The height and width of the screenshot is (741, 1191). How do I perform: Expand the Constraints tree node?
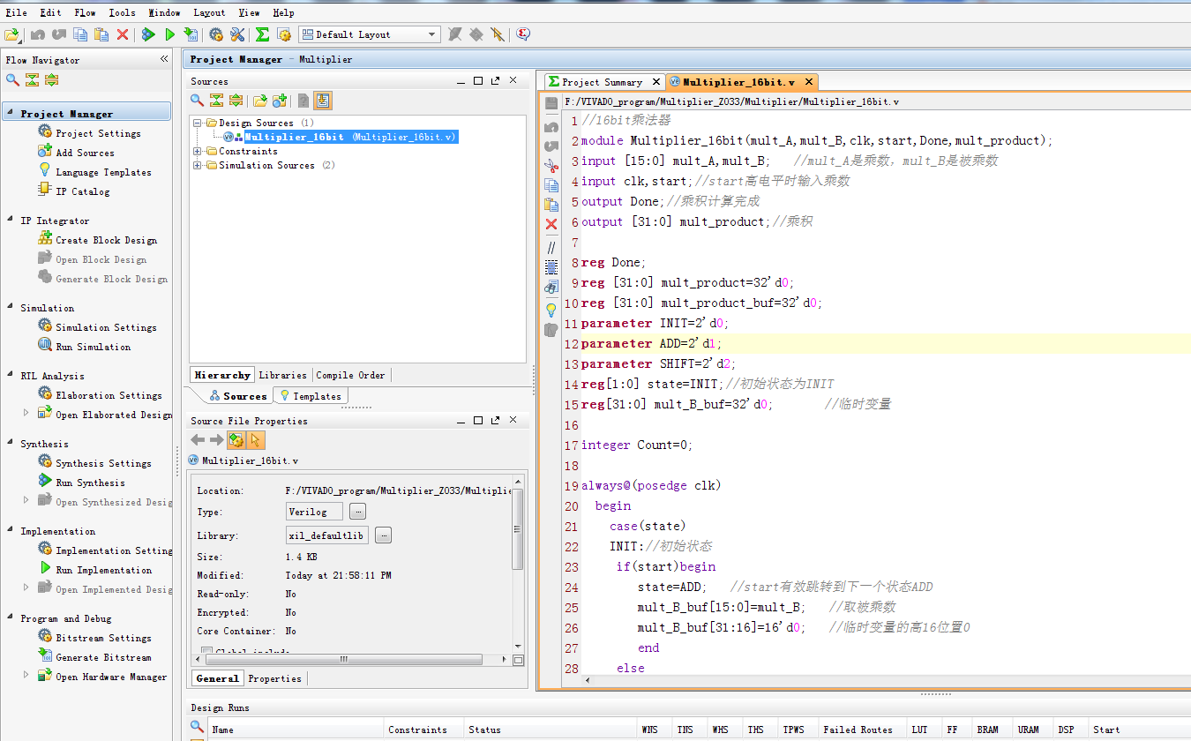click(198, 152)
